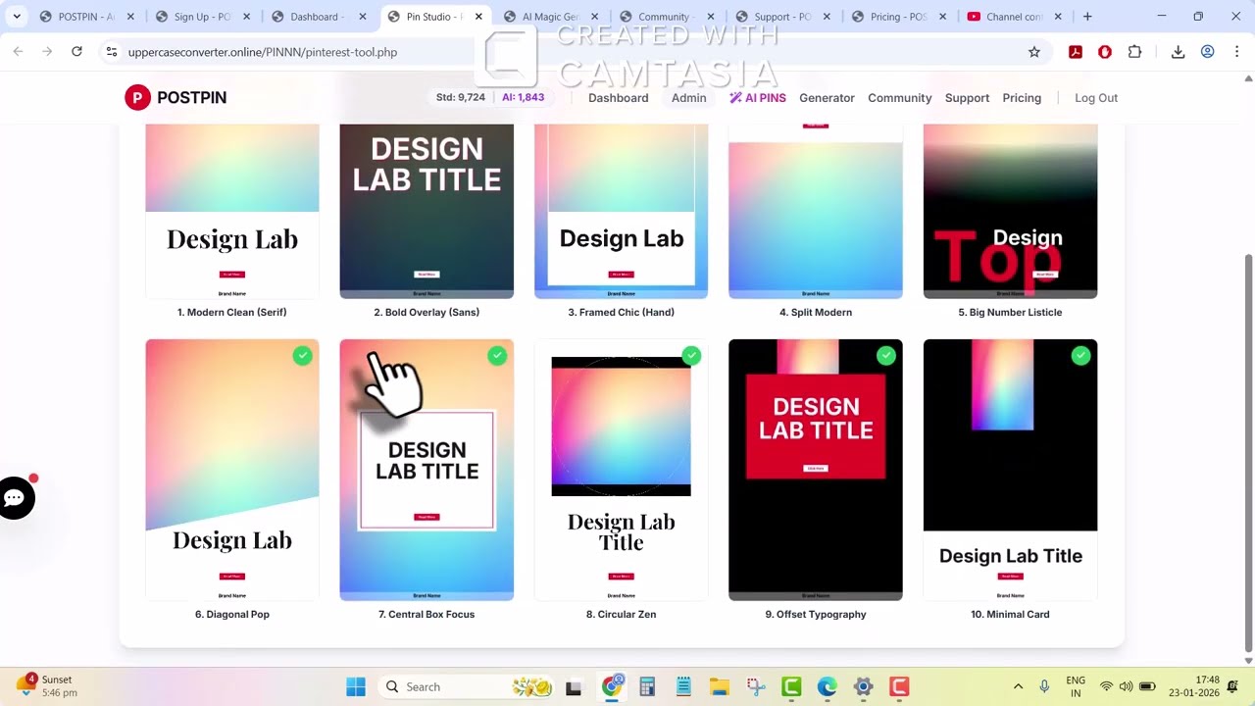Uncheck the Diagonal Pop template checkmark
This screenshot has height=706, width=1255.
(x=302, y=356)
